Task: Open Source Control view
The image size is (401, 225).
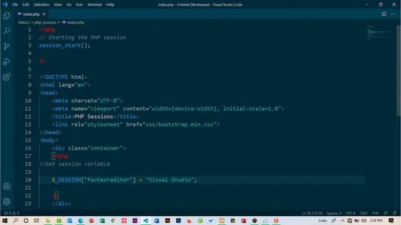Action: 7,46
